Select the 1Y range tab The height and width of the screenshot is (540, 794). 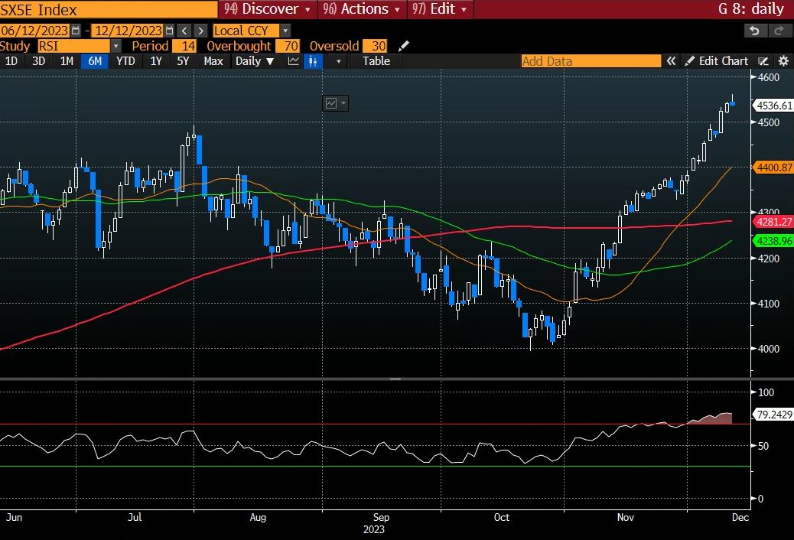tap(156, 61)
